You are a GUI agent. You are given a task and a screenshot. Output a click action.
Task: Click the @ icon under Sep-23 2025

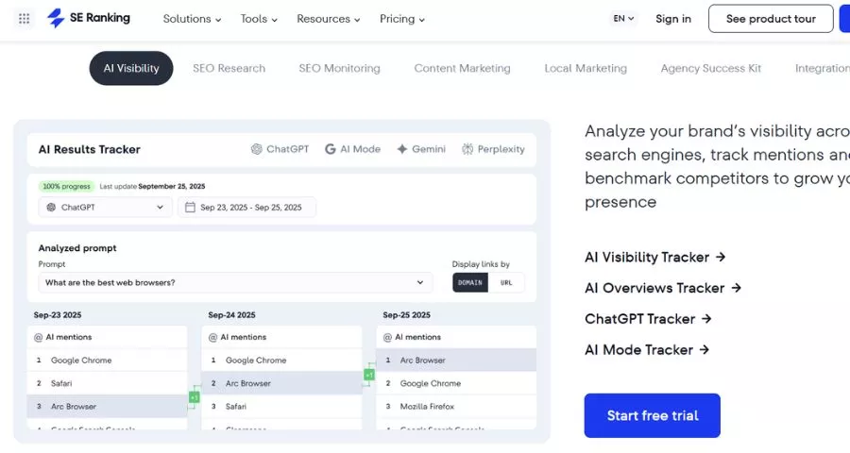point(38,337)
